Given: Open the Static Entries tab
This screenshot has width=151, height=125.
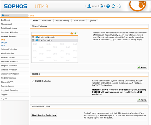Looking at the screenshot, I should [x=79, y=21].
